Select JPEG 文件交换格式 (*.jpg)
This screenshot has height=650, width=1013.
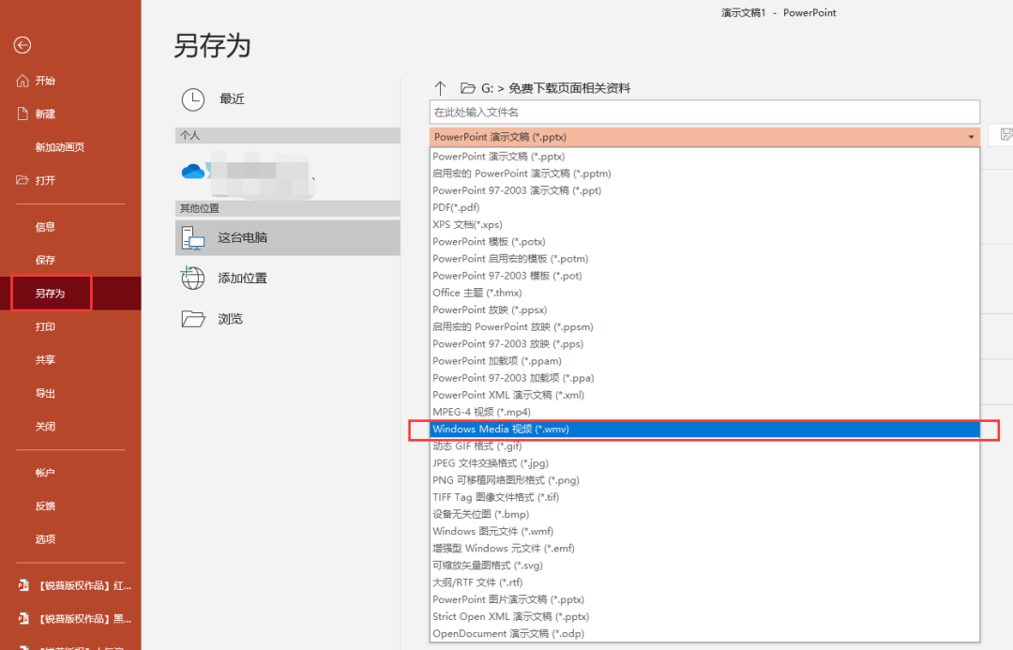pyautogui.click(x=704, y=463)
